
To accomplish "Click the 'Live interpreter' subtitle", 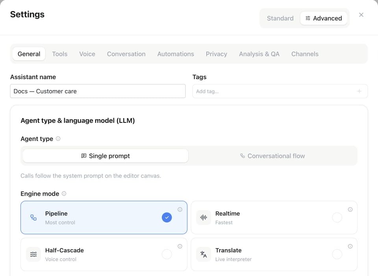I will pos(233,259).
